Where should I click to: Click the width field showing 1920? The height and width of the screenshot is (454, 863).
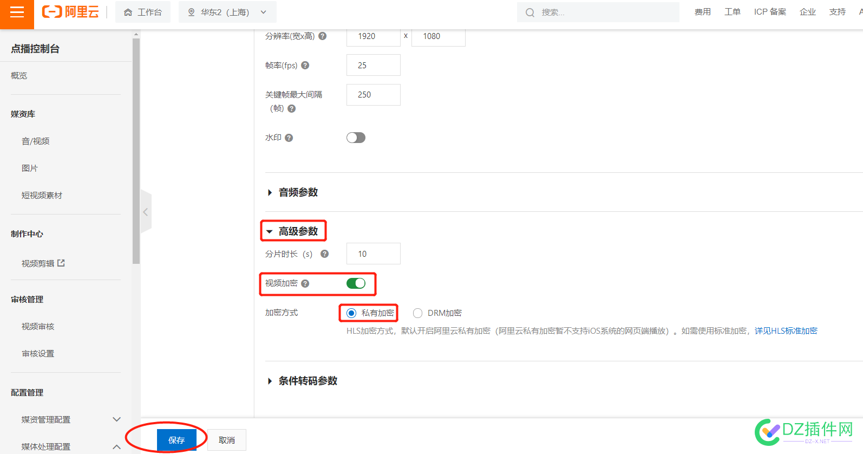(374, 36)
